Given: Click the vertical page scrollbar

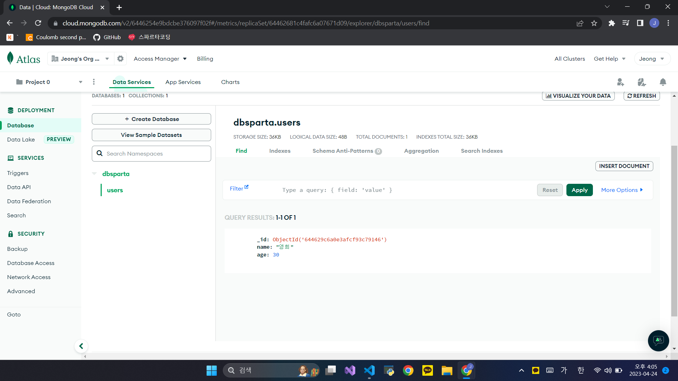Looking at the screenshot, I should [674, 231].
